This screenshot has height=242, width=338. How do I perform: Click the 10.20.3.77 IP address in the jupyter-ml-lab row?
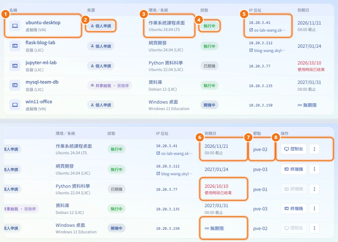pos(260,66)
